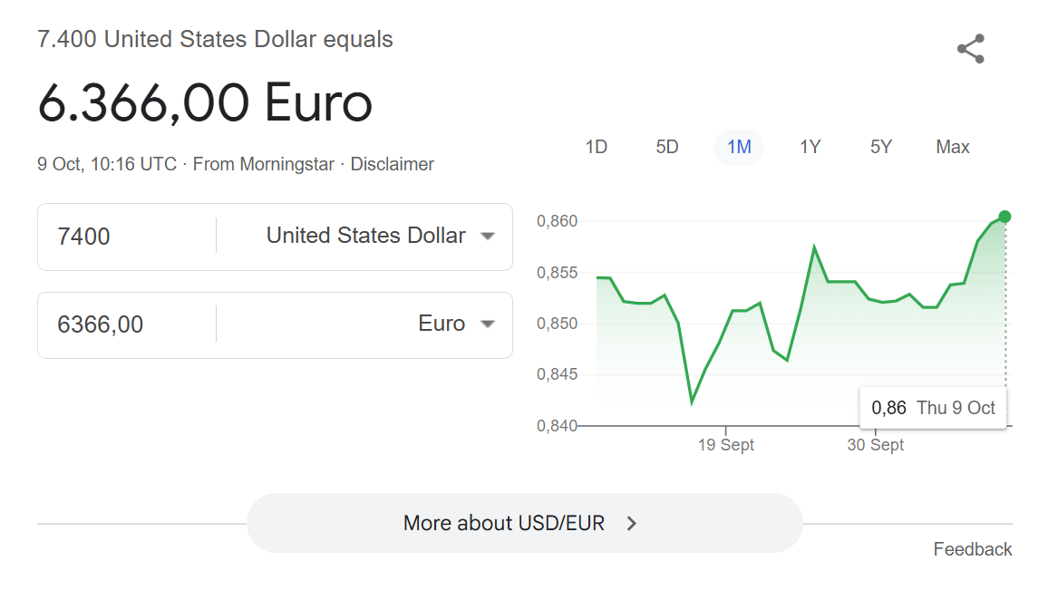1048x590 pixels.
Task: Click the 19 Sept date on chart axis
Action: point(725,445)
